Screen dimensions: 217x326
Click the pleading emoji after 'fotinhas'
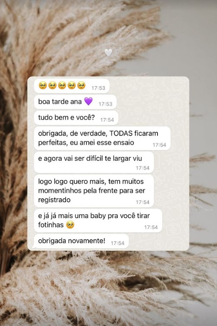click(70, 225)
